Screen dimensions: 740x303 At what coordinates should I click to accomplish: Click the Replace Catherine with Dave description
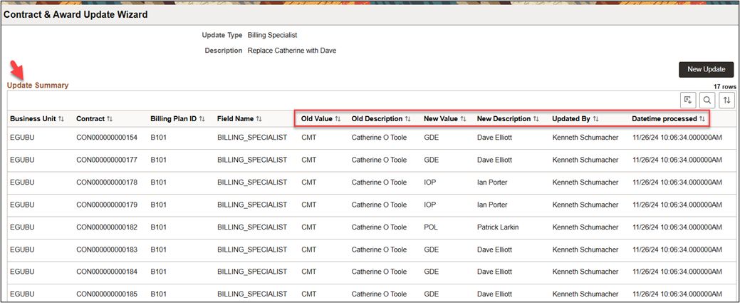292,50
